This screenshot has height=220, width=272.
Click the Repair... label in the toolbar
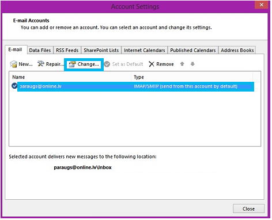55,64
